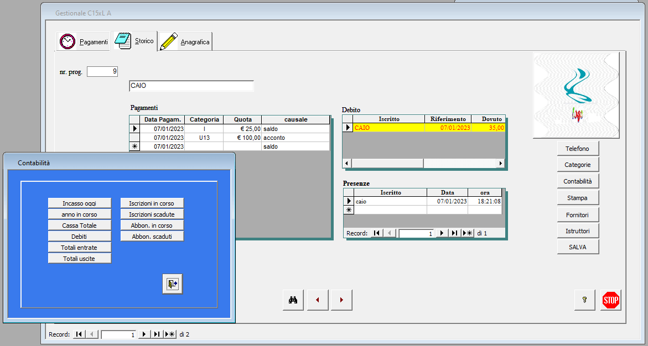The height and width of the screenshot is (346, 648).
Task: Select the Quota column header
Action: [x=242, y=119]
